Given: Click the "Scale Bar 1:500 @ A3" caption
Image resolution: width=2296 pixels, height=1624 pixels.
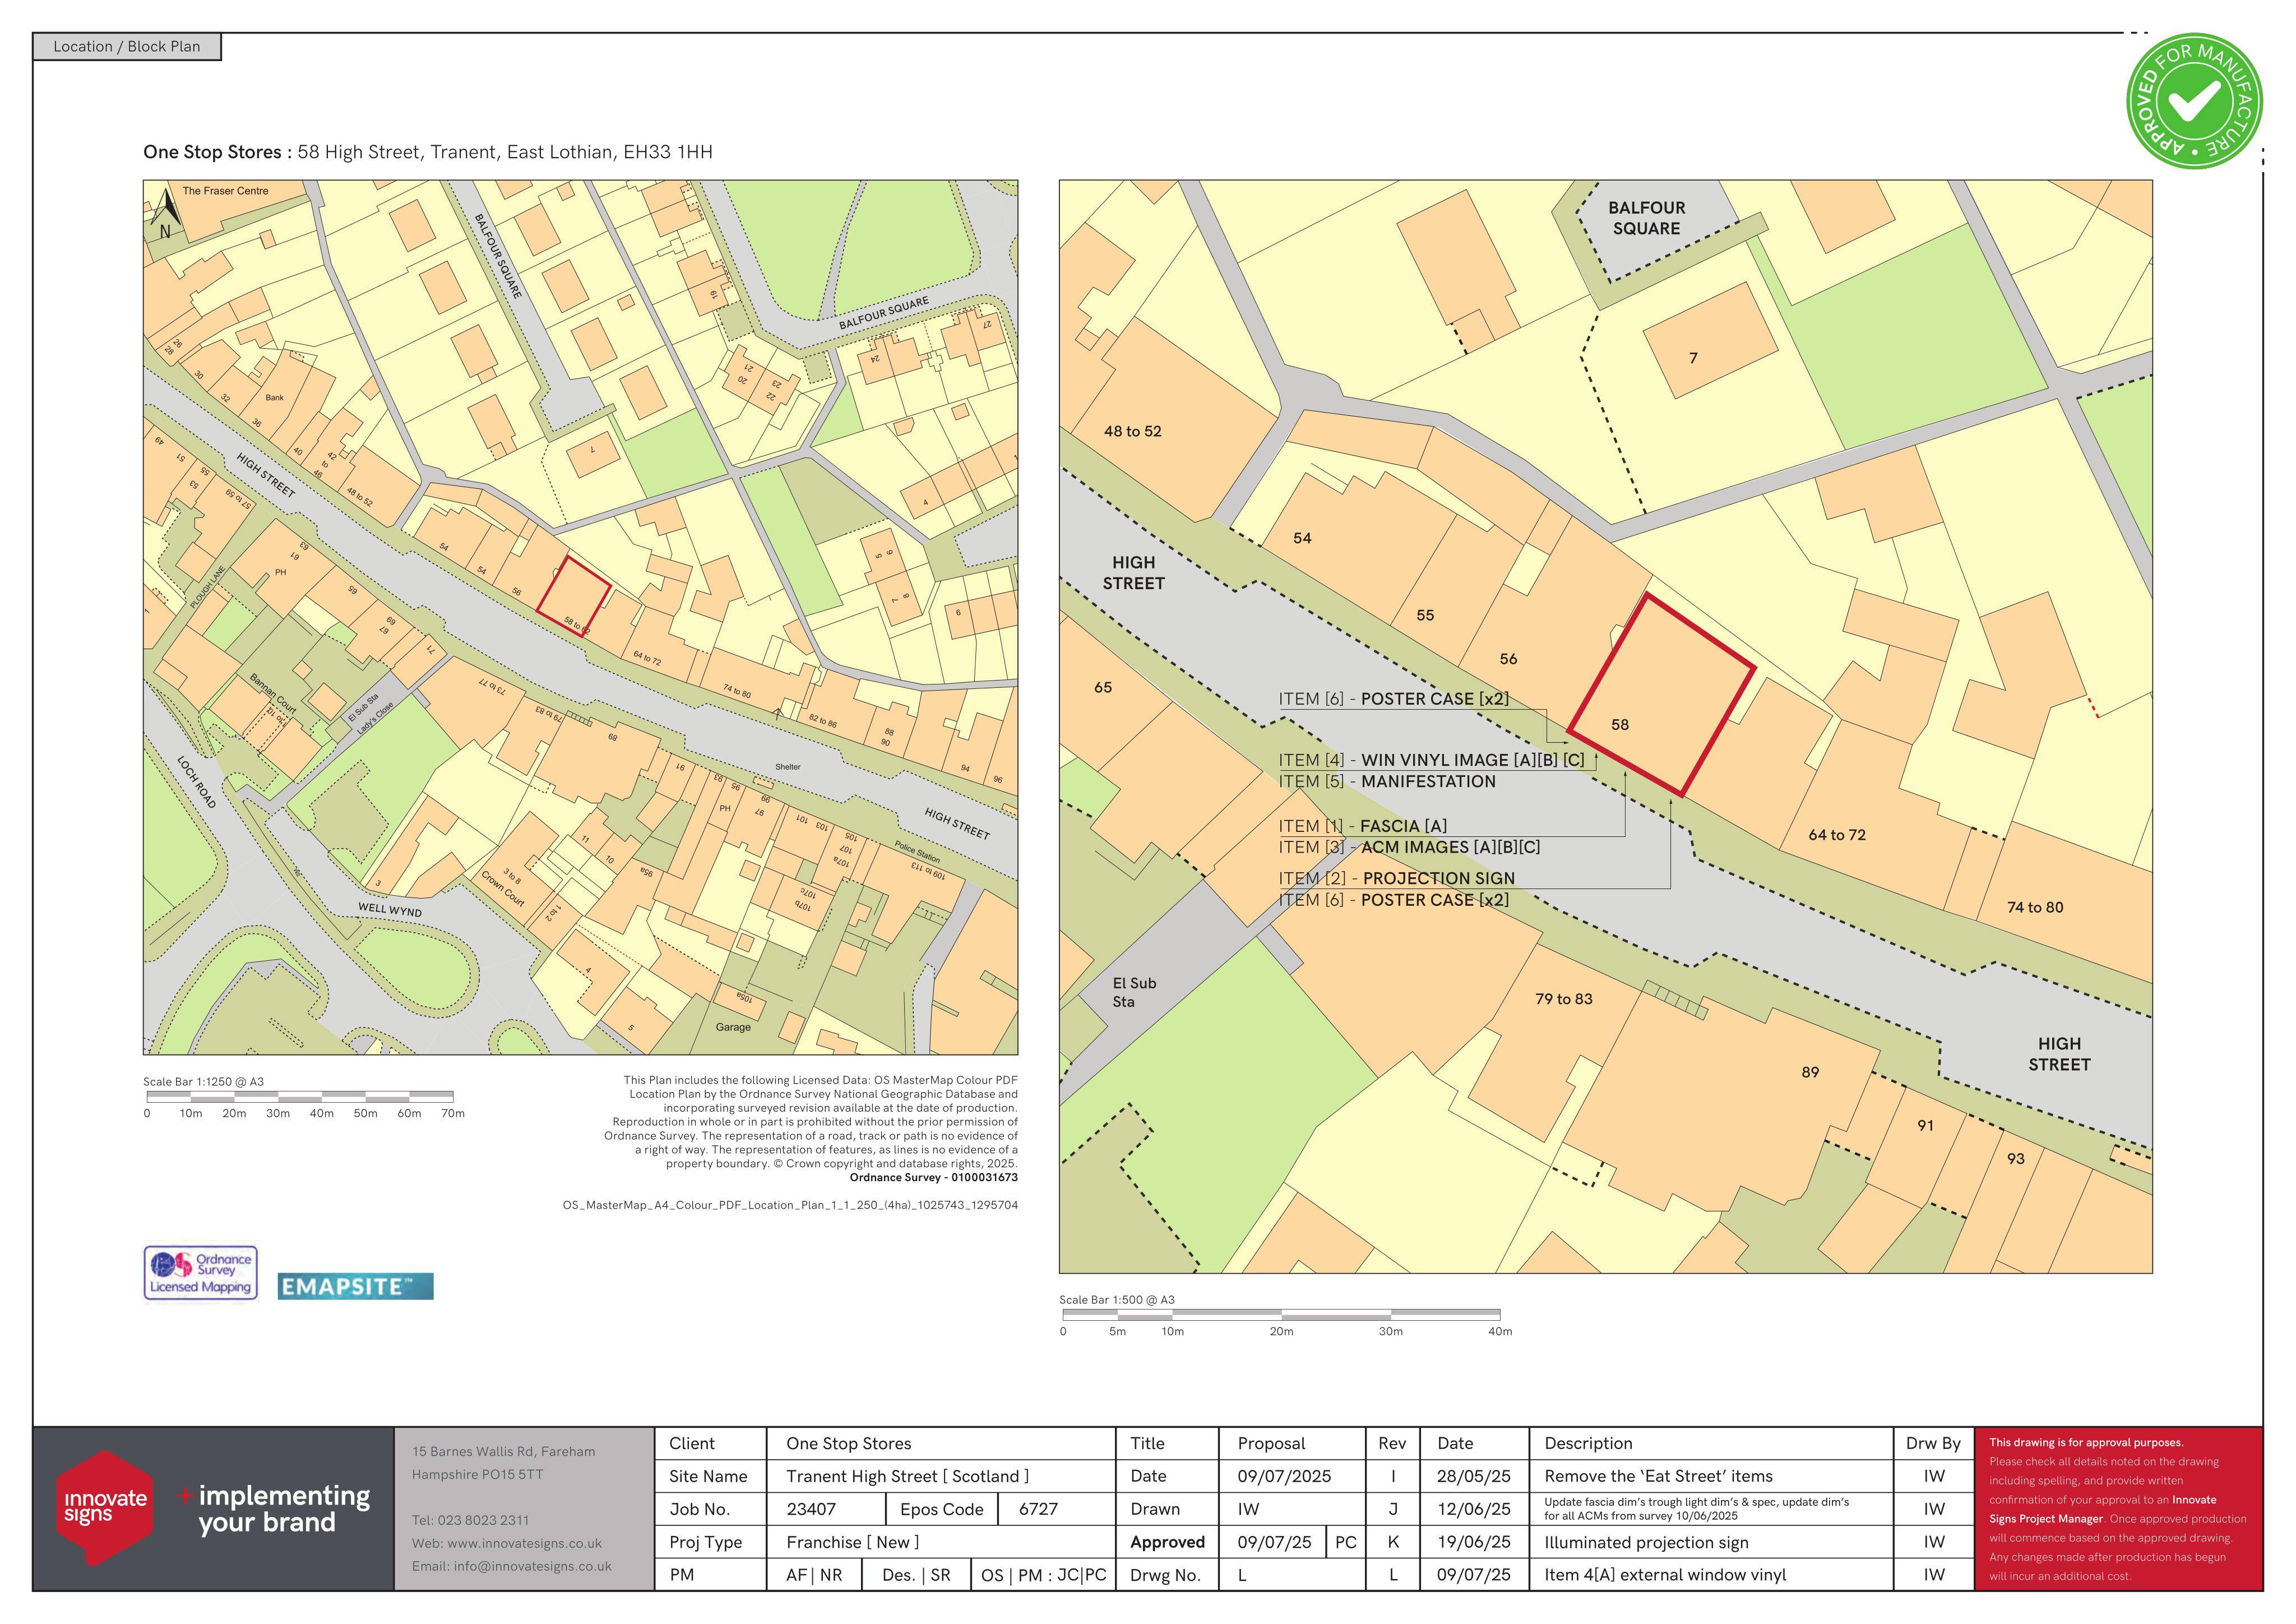Looking at the screenshot, I should 1117,1300.
